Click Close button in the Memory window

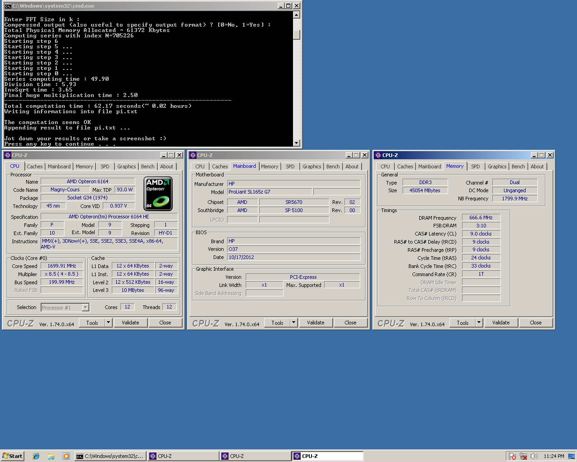click(x=536, y=323)
